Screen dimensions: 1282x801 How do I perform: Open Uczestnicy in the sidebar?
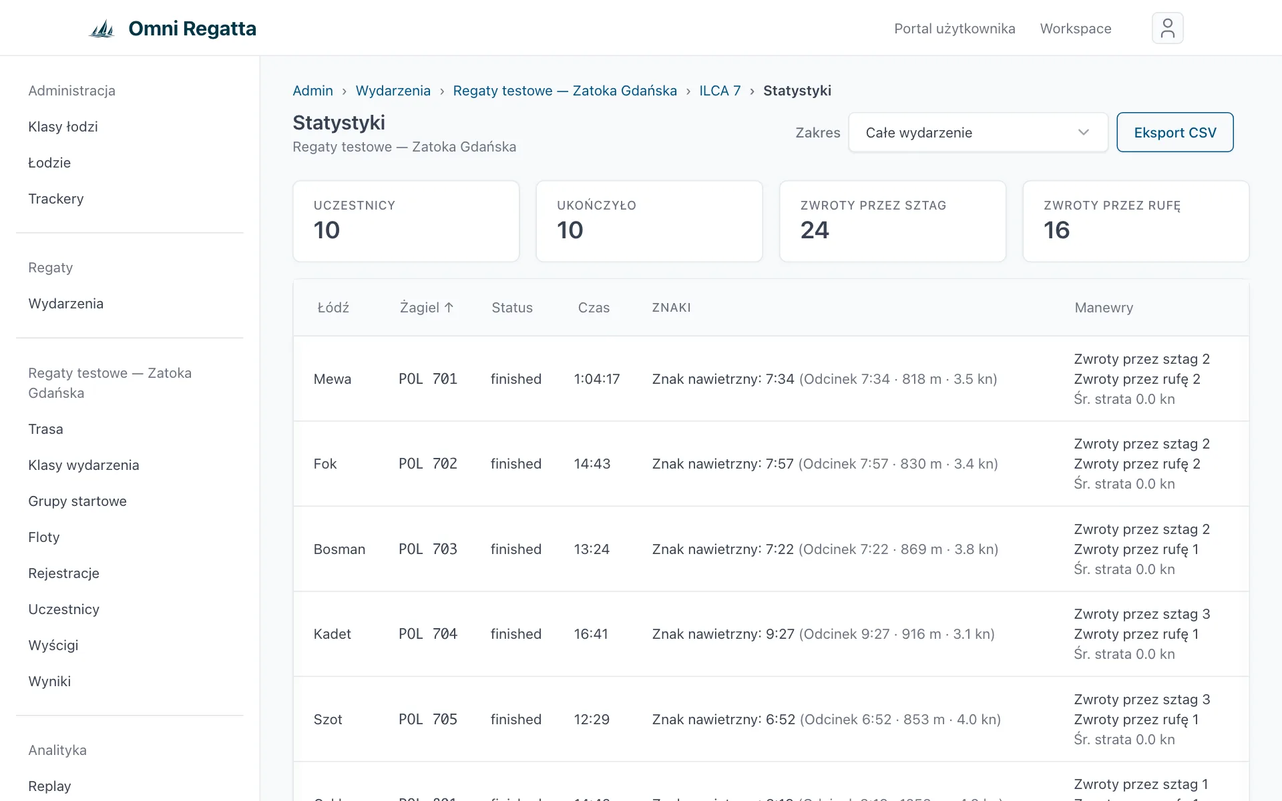tap(63, 609)
